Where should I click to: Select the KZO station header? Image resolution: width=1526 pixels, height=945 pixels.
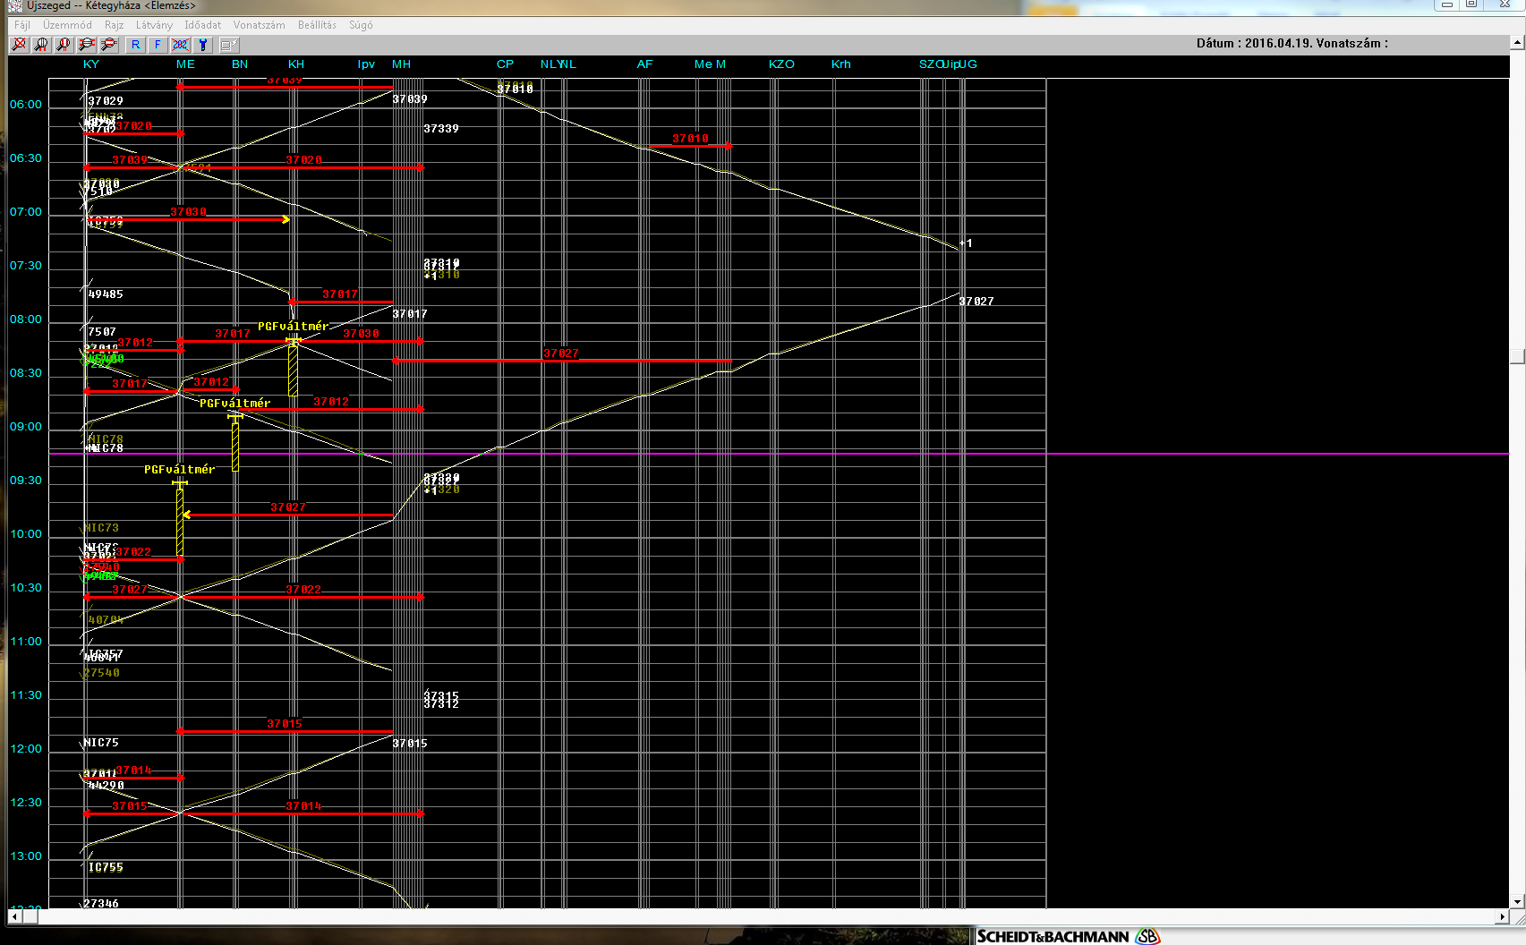pyautogui.click(x=781, y=64)
